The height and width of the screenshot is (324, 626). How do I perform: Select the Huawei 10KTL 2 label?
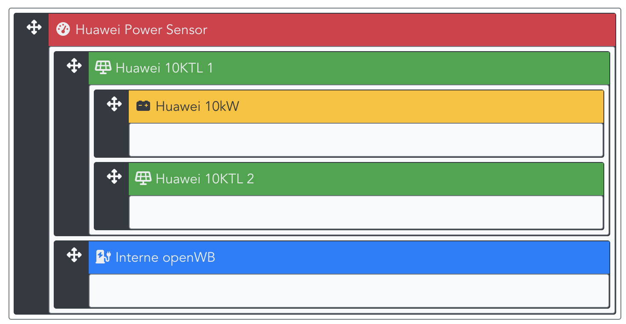pos(205,178)
